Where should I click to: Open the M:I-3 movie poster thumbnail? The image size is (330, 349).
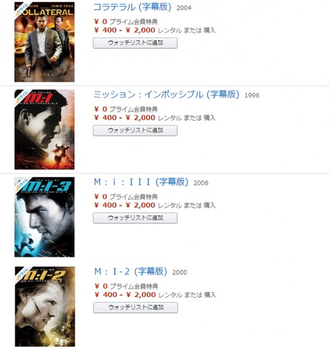coord(44,217)
